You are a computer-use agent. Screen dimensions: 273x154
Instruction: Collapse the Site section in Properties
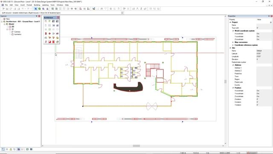230,48
